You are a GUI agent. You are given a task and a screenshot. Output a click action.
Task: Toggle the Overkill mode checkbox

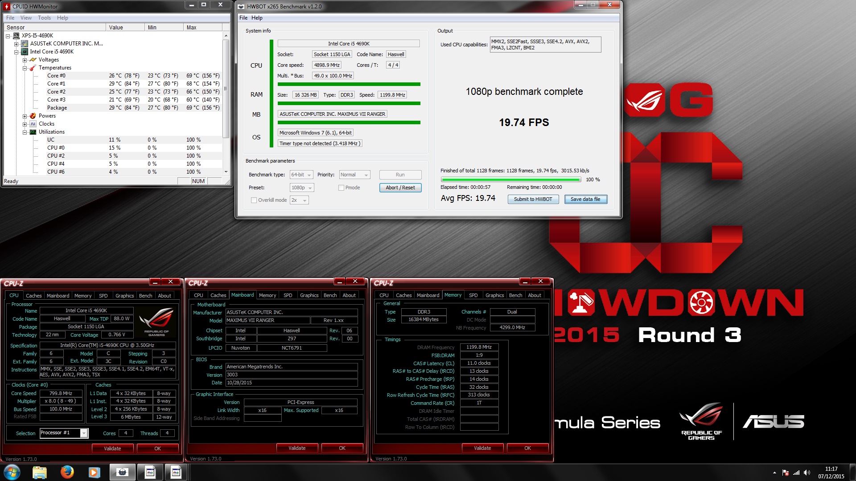tap(254, 200)
